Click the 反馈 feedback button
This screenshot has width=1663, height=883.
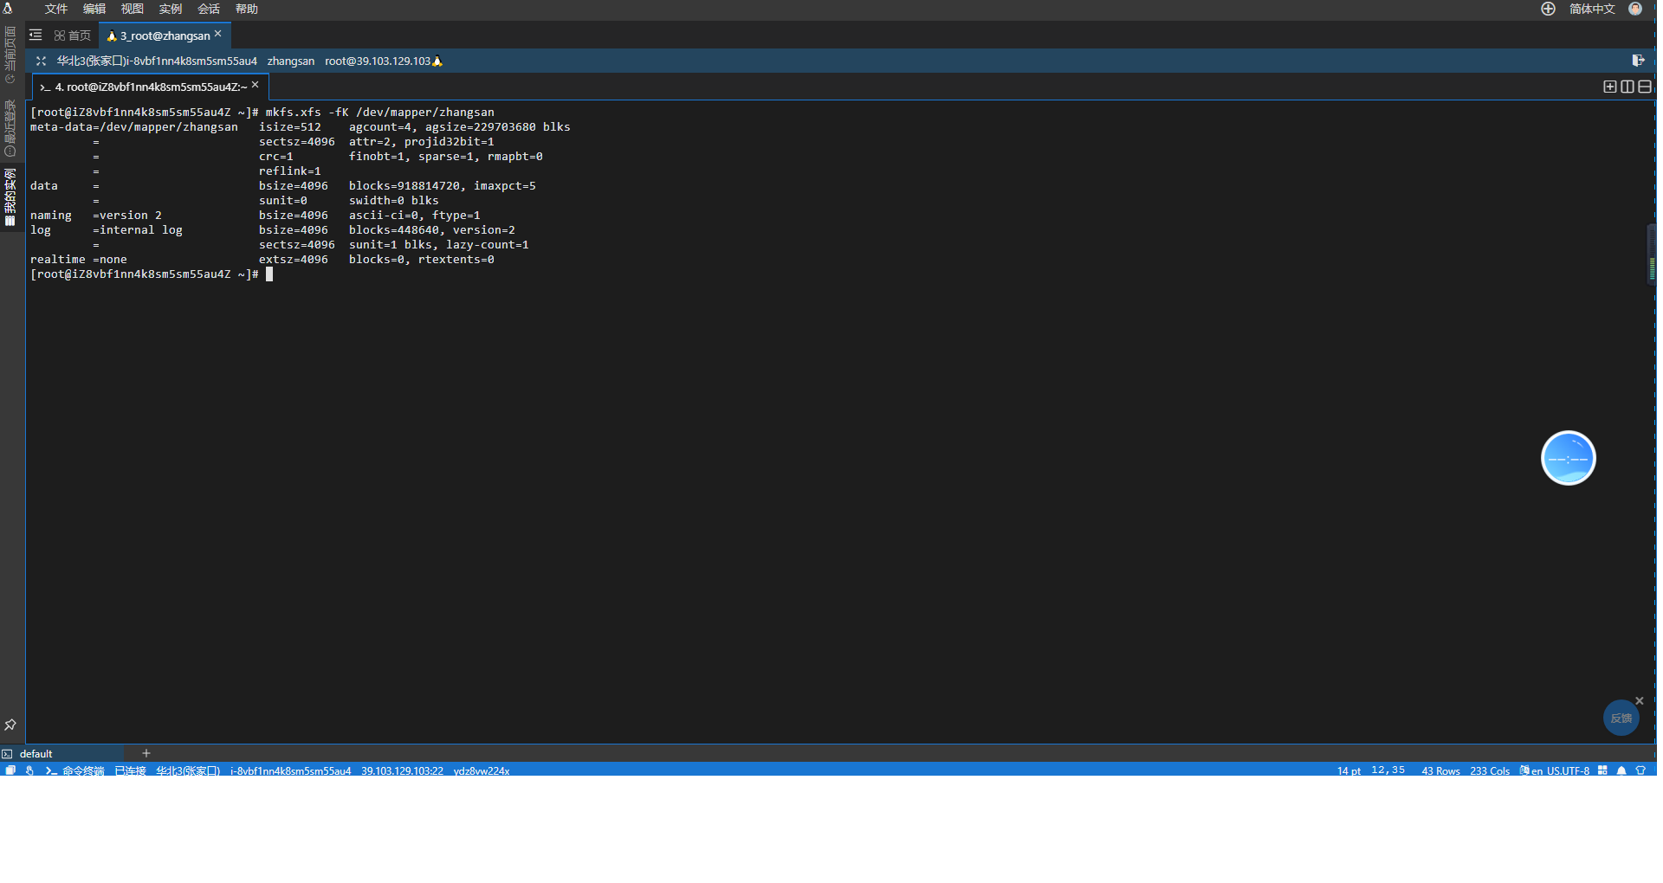point(1621,719)
